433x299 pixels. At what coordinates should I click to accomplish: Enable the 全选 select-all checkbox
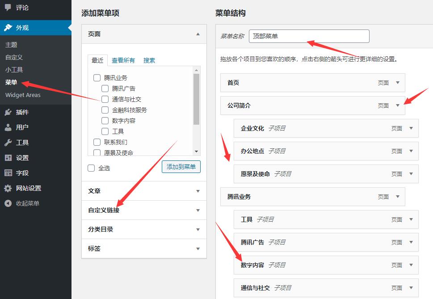click(92, 168)
